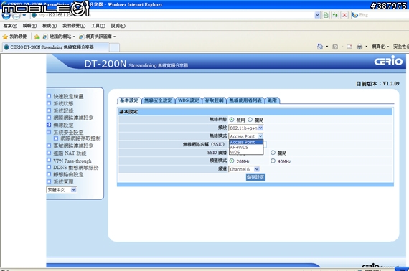The height and width of the screenshot is (271, 409).
Task: Click the red X stop loading icon
Action: pyautogui.click(x=344, y=15)
